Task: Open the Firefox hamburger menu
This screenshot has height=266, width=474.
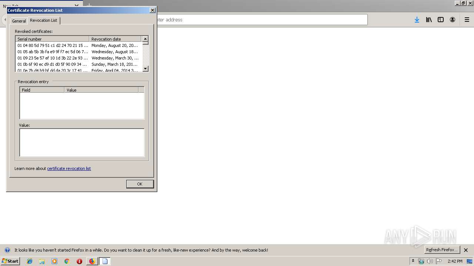Action: tap(467, 20)
